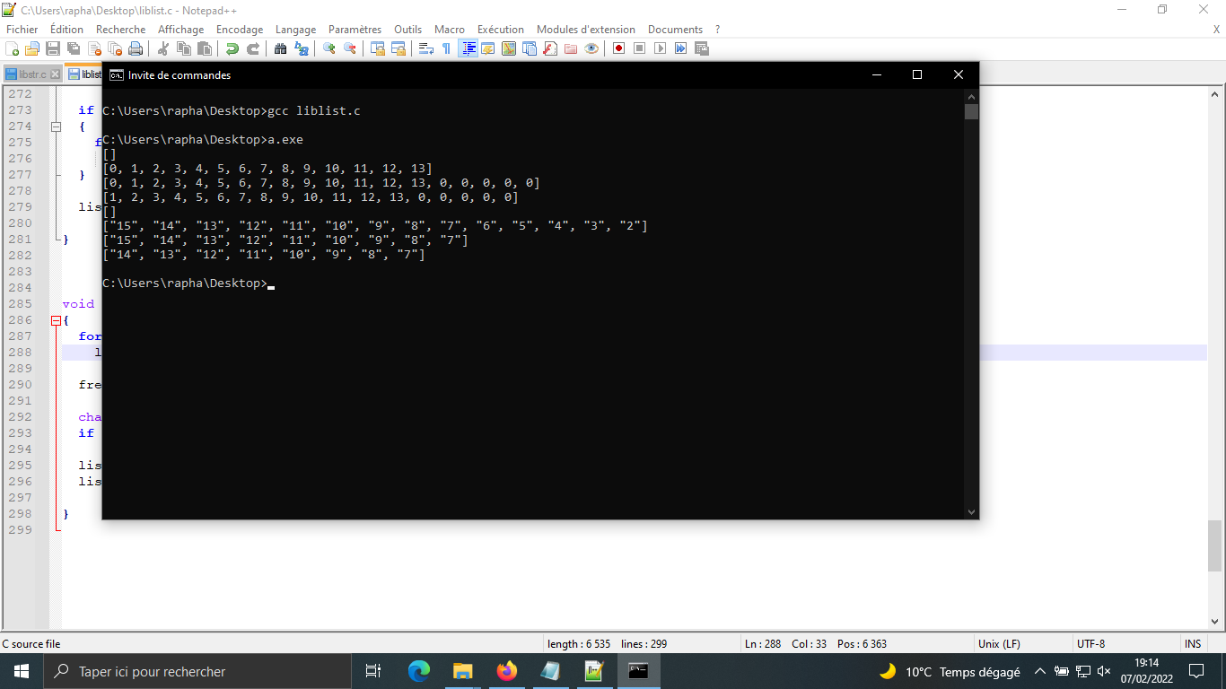
Task: Undo the last edit via the toolbar
Action: point(232,48)
